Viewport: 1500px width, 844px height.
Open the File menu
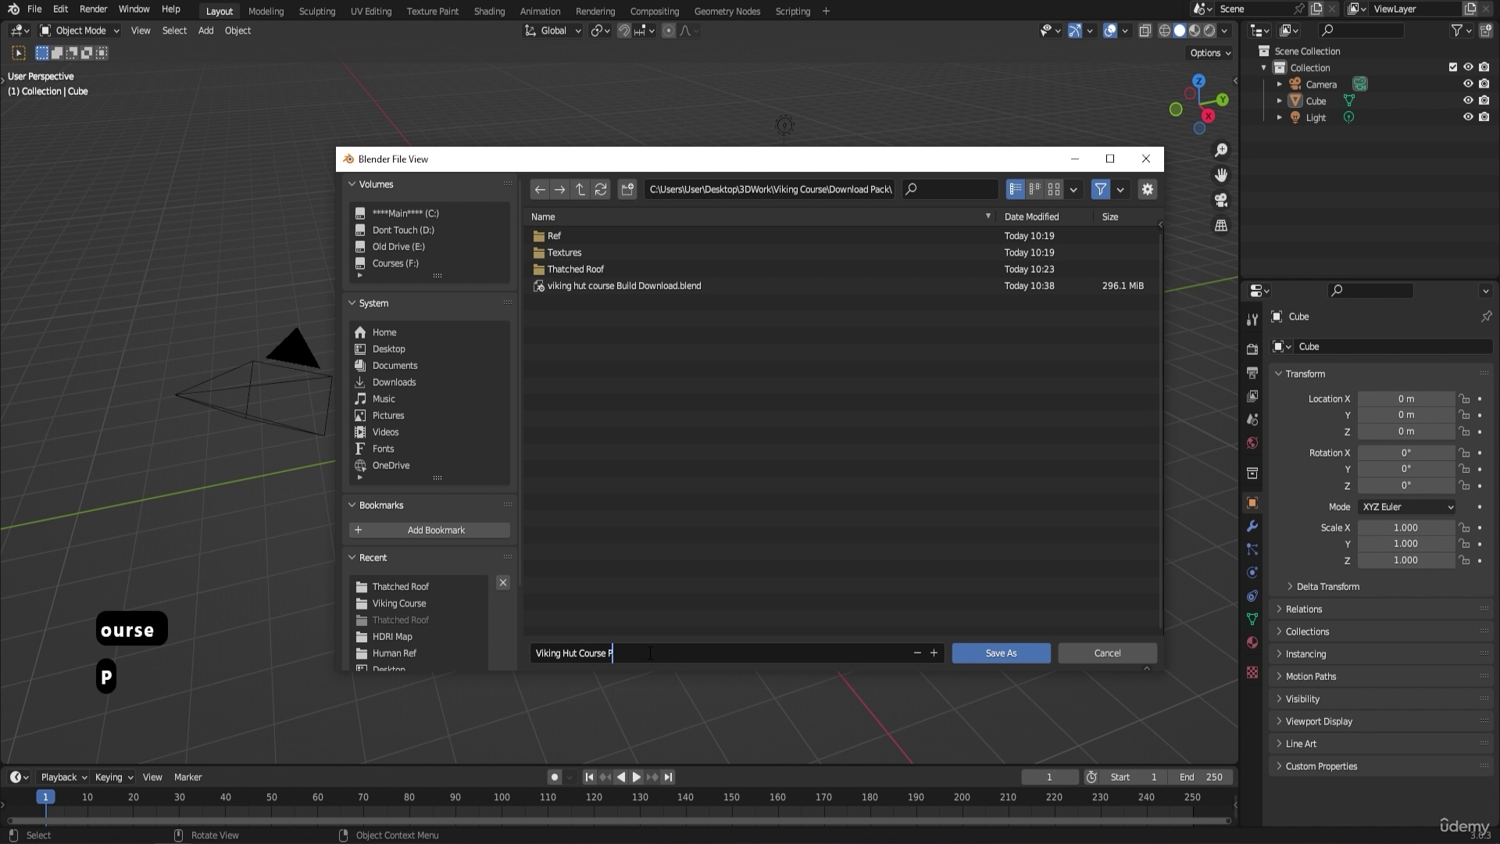point(34,9)
